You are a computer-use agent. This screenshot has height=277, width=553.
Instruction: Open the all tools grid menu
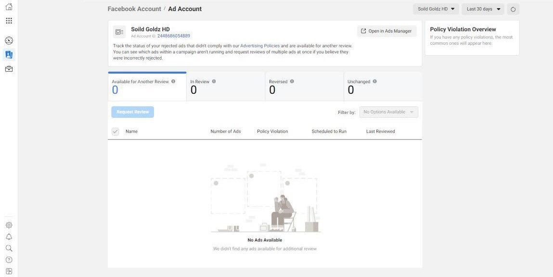[x=9, y=21]
